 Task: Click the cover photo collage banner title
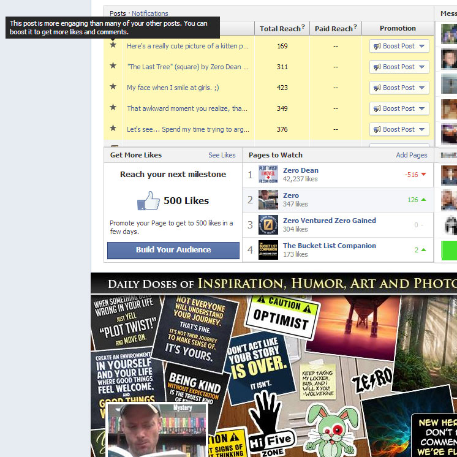282,283
